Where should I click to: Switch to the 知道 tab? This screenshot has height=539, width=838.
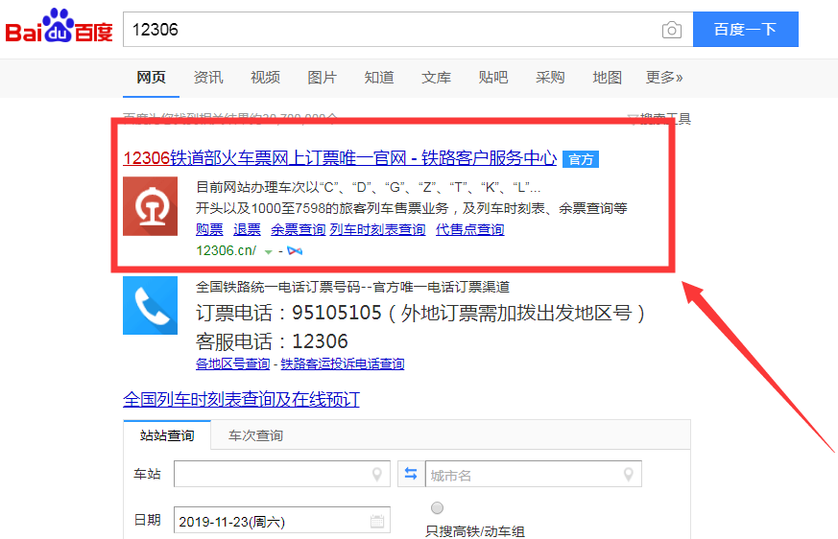(379, 78)
